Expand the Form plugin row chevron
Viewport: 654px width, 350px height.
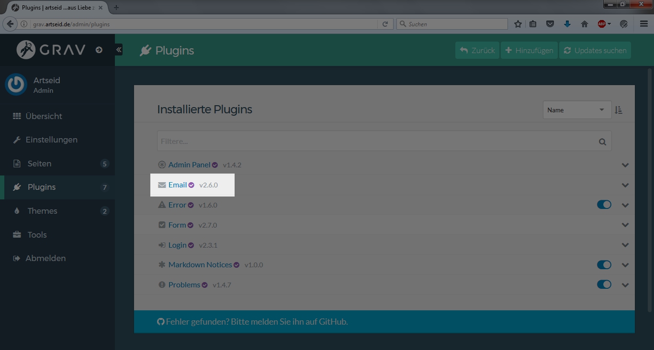pyautogui.click(x=625, y=225)
